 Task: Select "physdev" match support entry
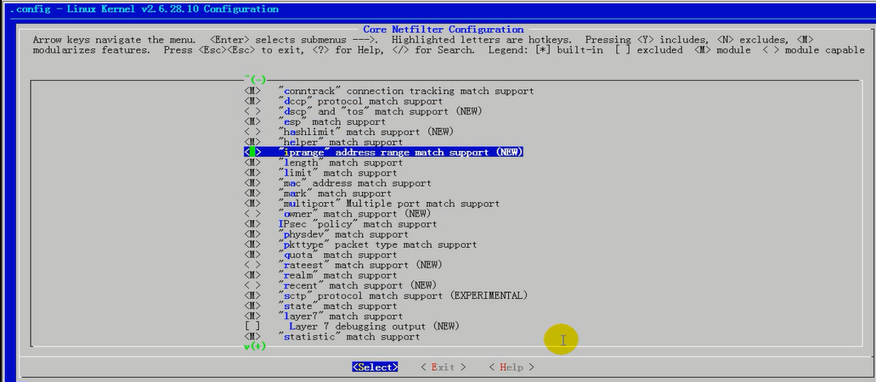[x=343, y=234]
